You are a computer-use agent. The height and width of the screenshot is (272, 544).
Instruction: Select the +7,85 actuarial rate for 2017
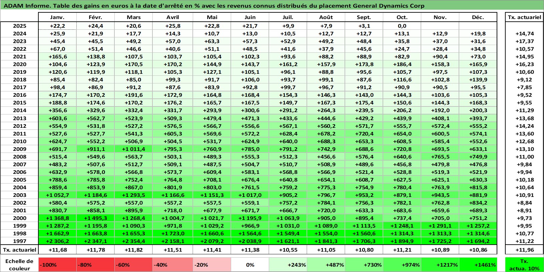(x=524, y=87)
